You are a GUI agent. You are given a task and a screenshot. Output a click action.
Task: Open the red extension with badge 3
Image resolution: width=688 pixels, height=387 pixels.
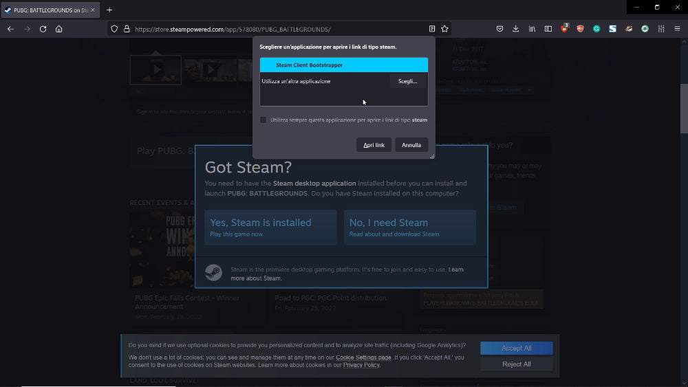(x=564, y=29)
